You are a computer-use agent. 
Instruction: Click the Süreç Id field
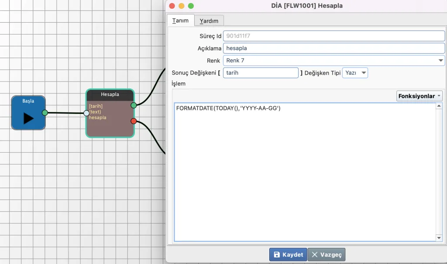pos(334,36)
